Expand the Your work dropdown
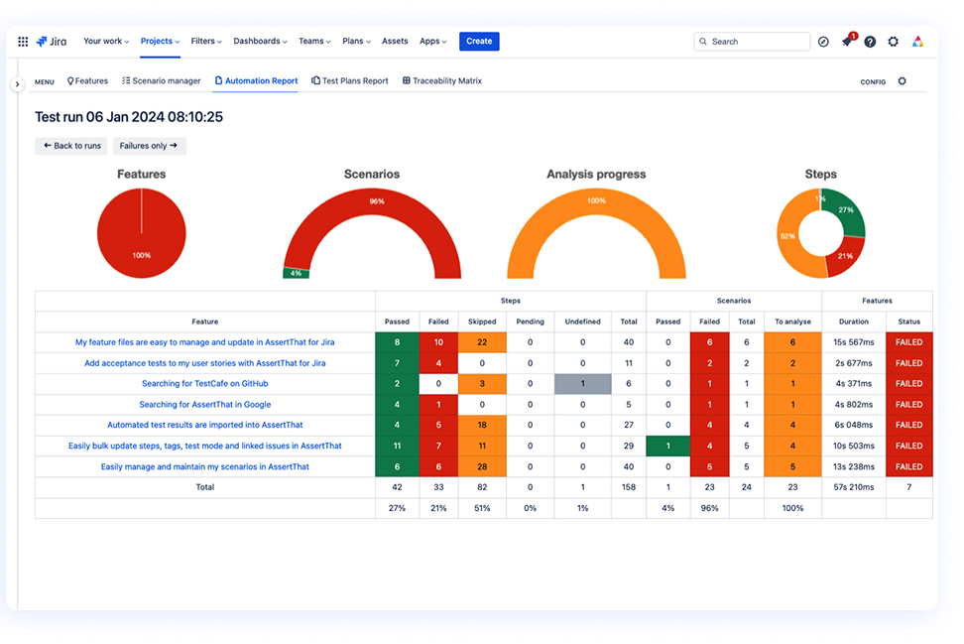Image resolution: width=964 pixels, height=644 pixels. [106, 42]
